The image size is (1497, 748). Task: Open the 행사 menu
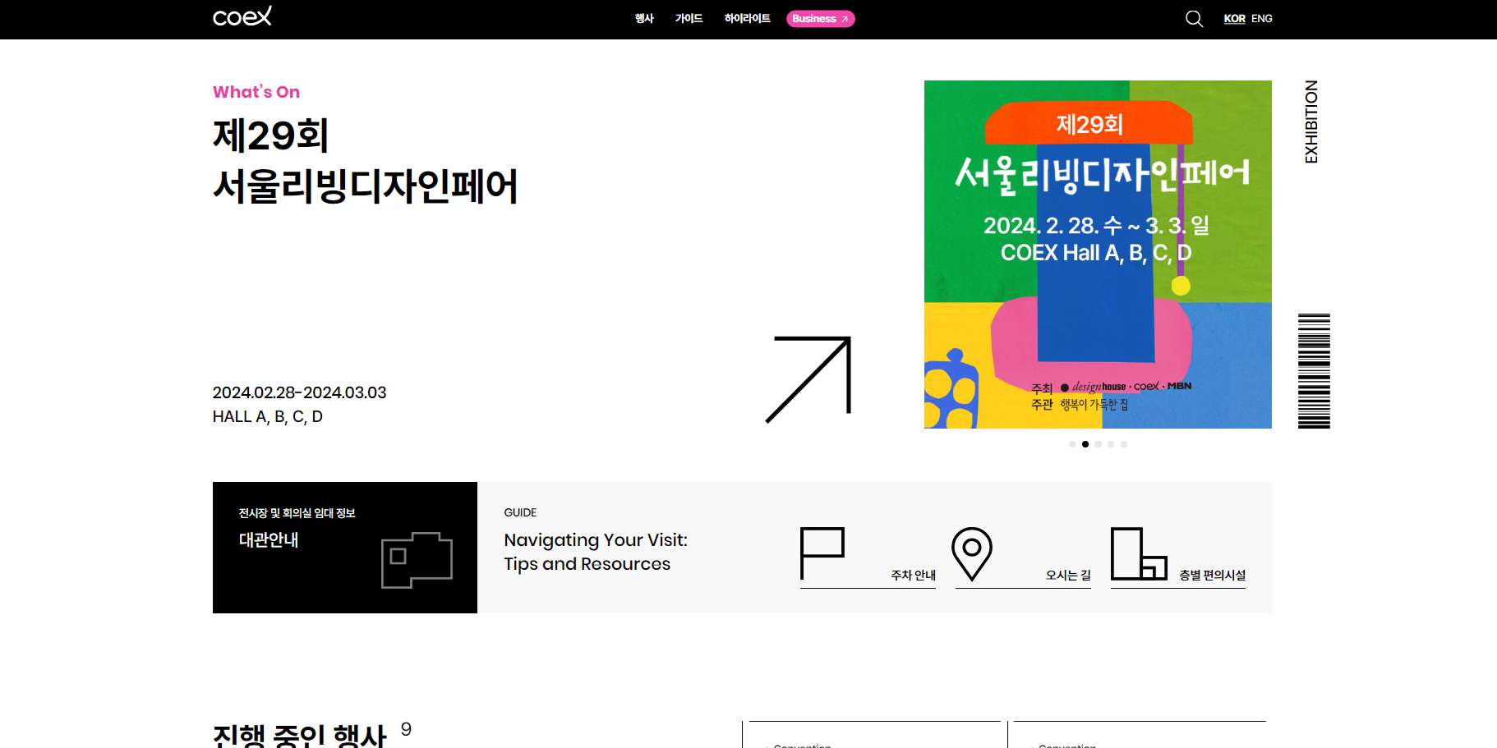click(x=644, y=19)
